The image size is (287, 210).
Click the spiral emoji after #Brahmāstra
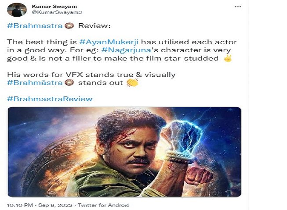coord(69,82)
